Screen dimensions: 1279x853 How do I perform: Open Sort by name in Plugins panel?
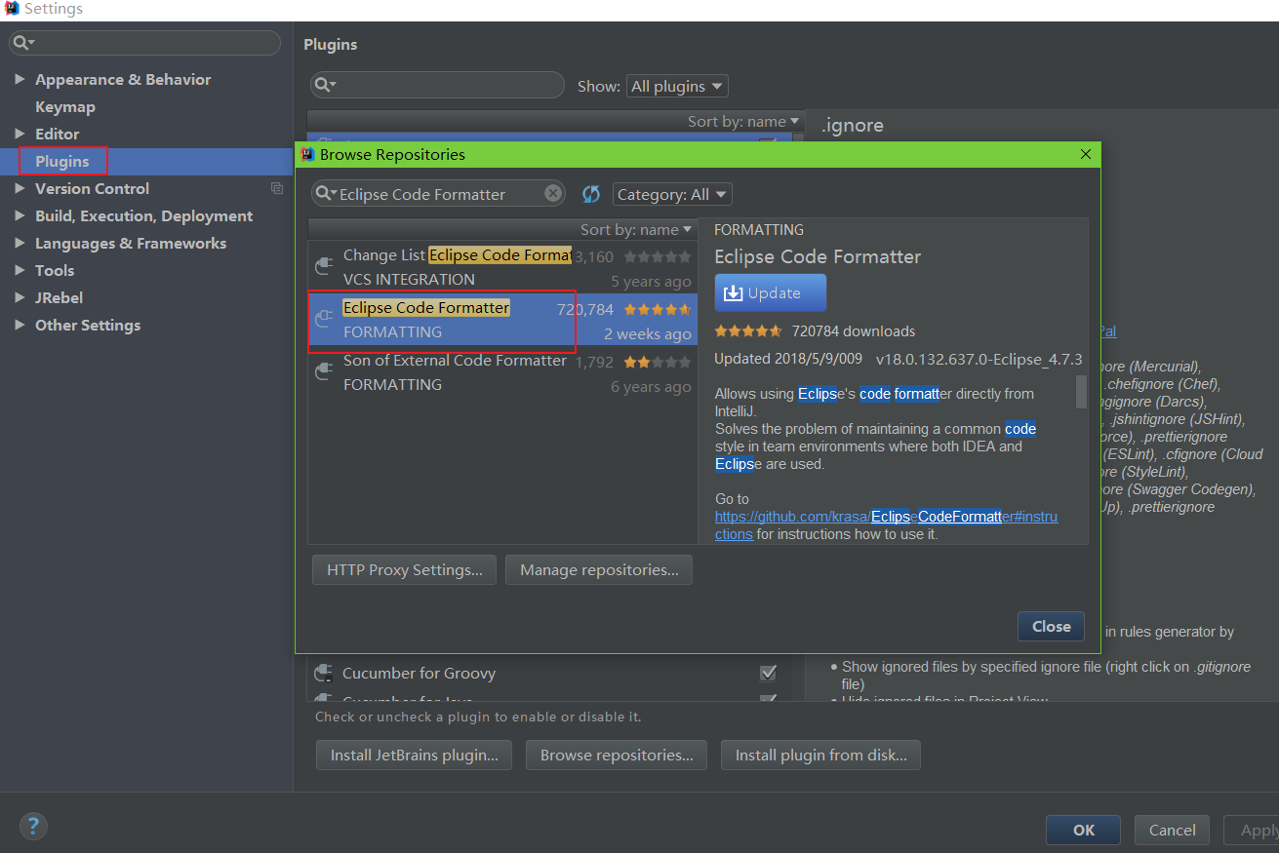(743, 121)
